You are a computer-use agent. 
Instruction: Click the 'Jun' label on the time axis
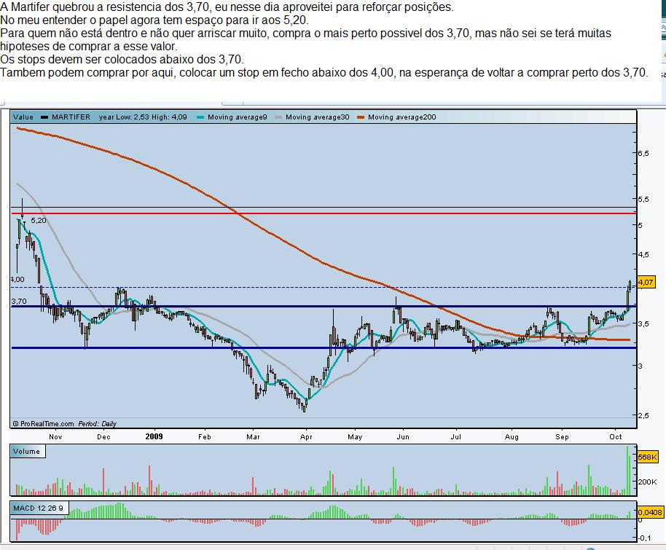[x=403, y=436]
